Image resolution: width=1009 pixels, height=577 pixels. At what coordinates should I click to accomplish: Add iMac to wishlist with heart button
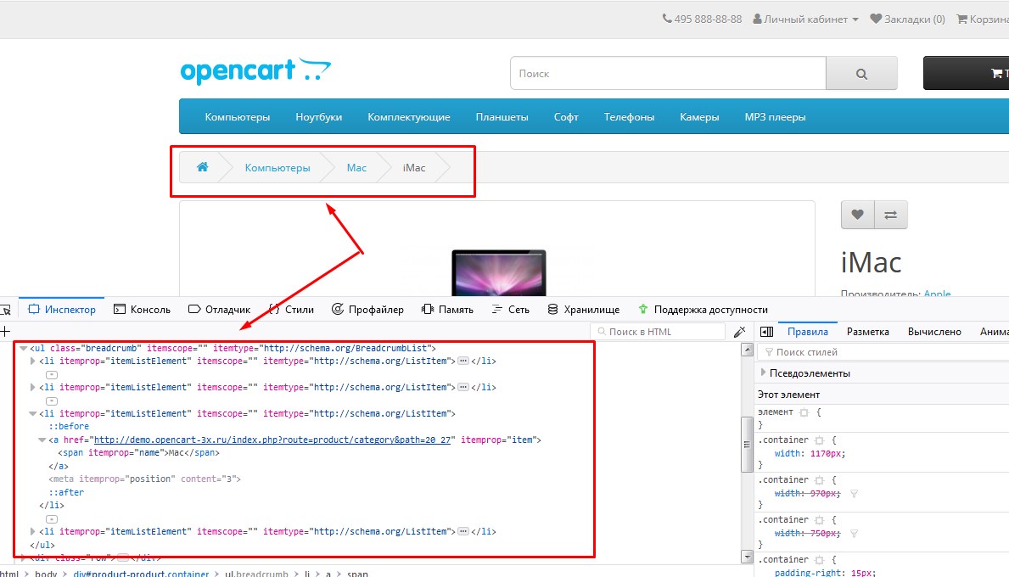point(857,215)
